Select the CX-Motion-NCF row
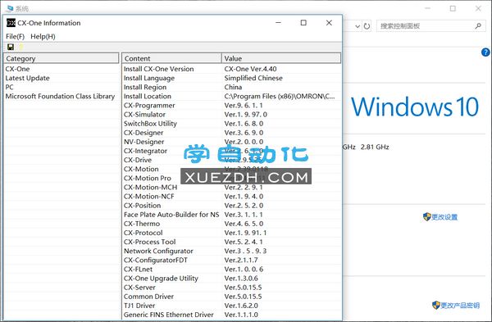 231,197
